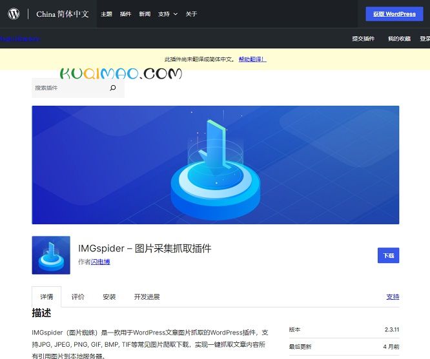The image size is (430, 359).
Task: Click the 帮助翻译 link
Action: 252,59
